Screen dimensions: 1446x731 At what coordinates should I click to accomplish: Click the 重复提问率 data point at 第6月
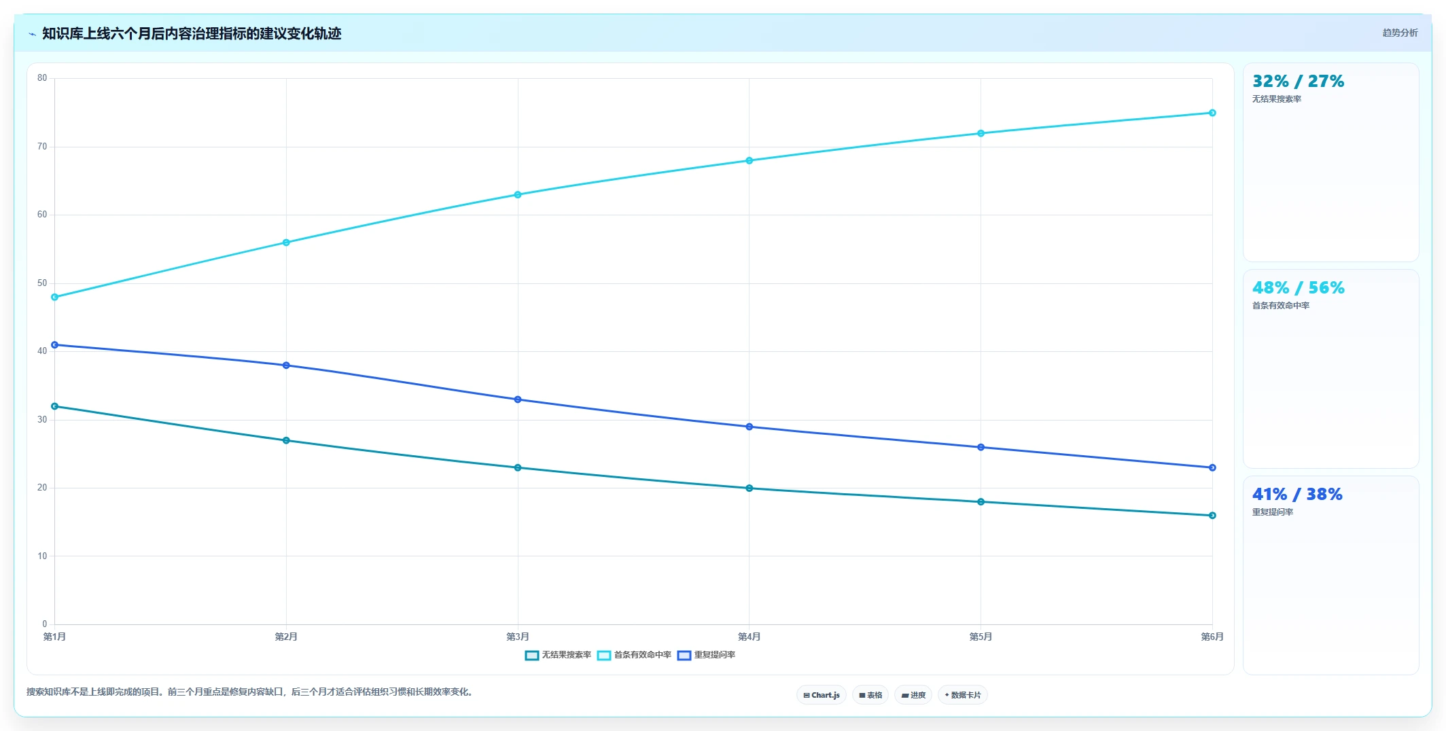[1212, 467]
